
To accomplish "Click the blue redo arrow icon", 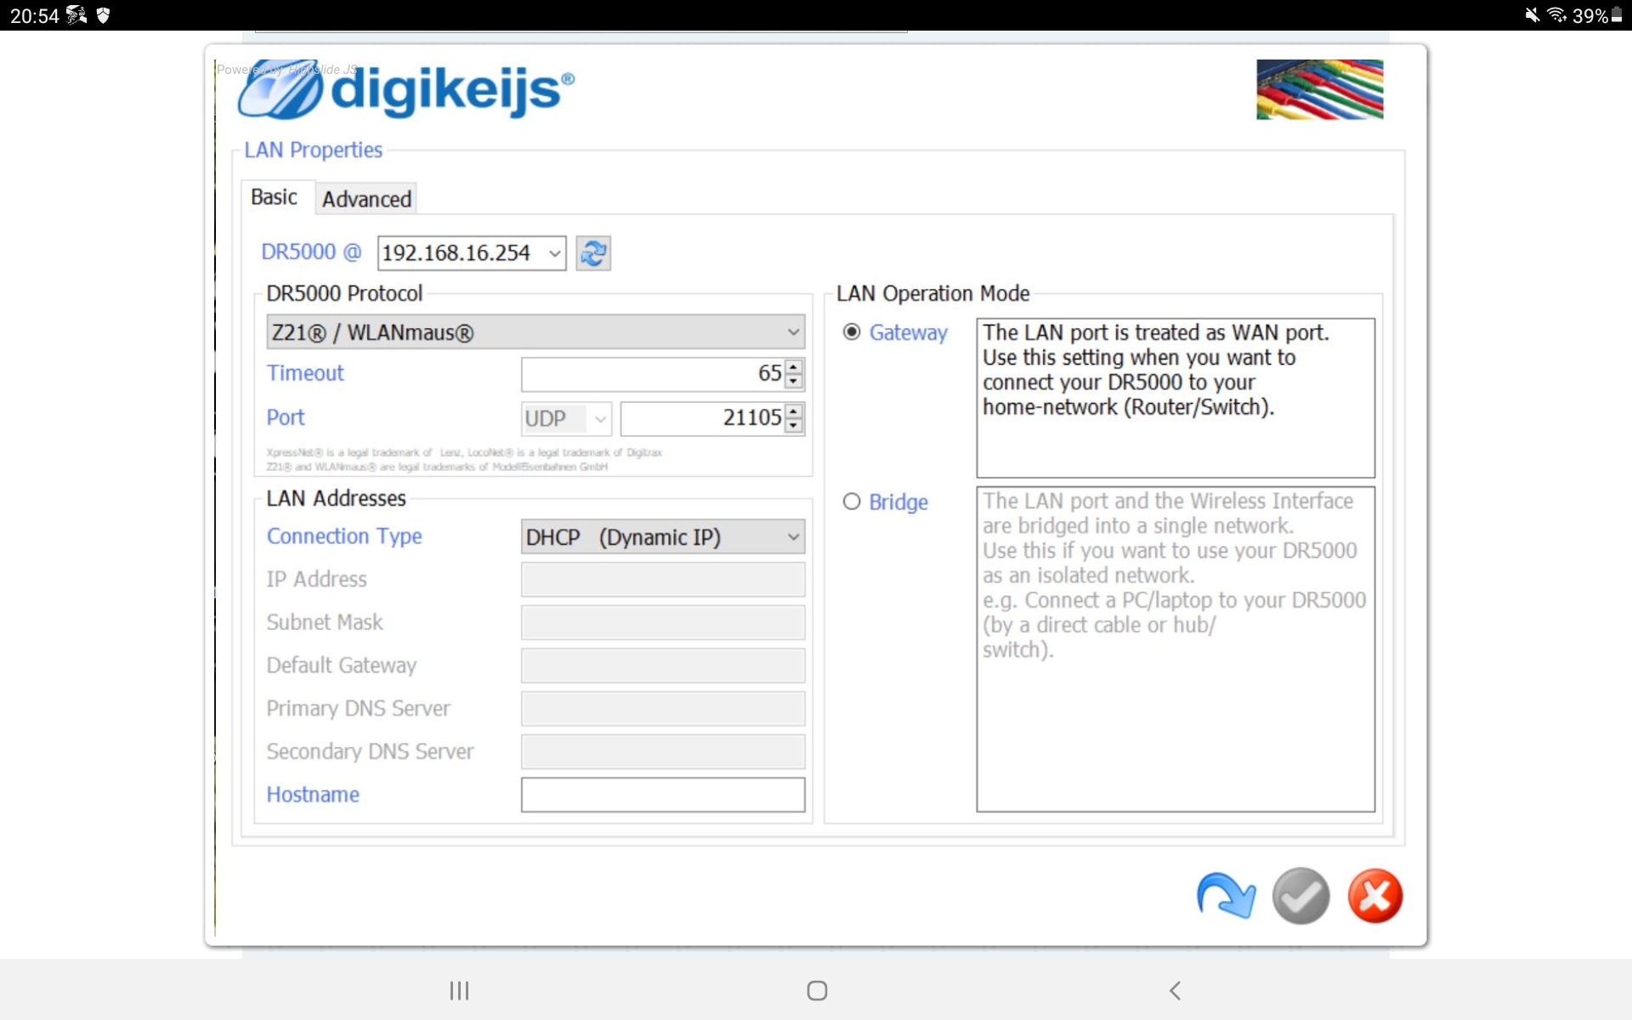I will tap(1226, 896).
